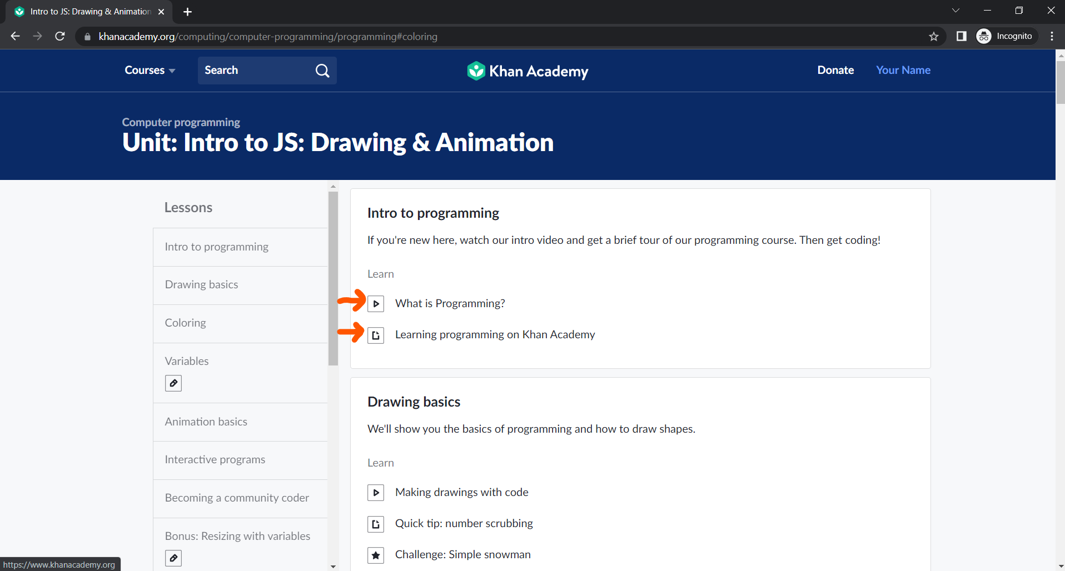Click the pencil edit icon under Variables
This screenshot has width=1065, height=571.
[x=173, y=383]
